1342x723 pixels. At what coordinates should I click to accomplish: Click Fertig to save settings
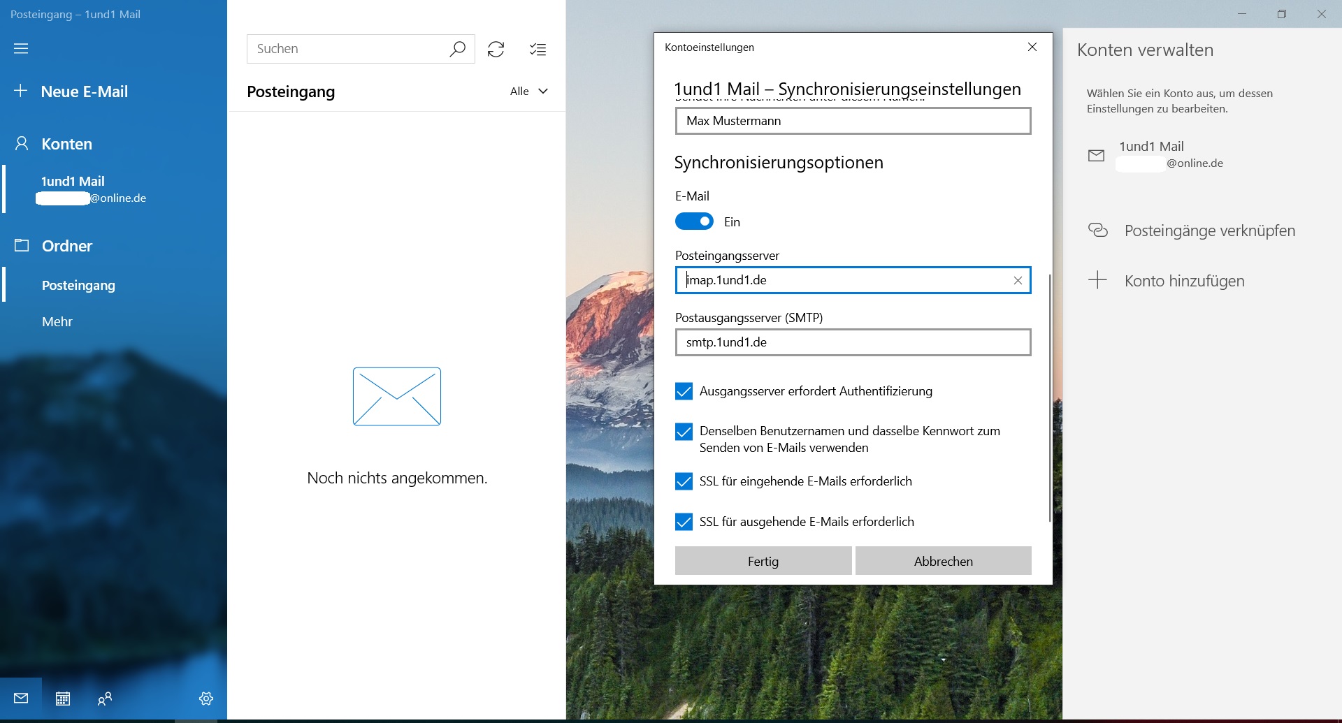click(763, 561)
